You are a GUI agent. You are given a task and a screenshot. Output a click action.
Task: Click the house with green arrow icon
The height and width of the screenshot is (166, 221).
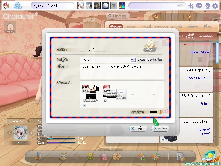click(x=142, y=157)
